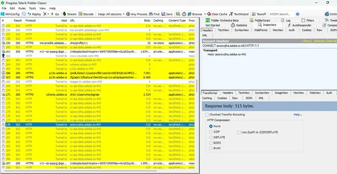Viewport: 337px width, 174px height.
Task: Click the Stream mode icon
Action: (x=64, y=14)
